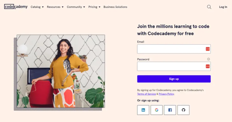Open the Privacy Policy link

[x=166, y=94]
